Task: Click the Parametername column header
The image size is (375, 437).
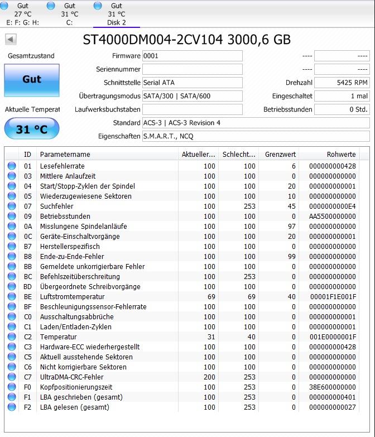Action: pyautogui.click(x=107, y=154)
